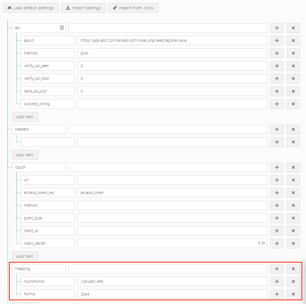Click the icon inside the api key field
This screenshot has height=304, width=306.
tap(61, 28)
